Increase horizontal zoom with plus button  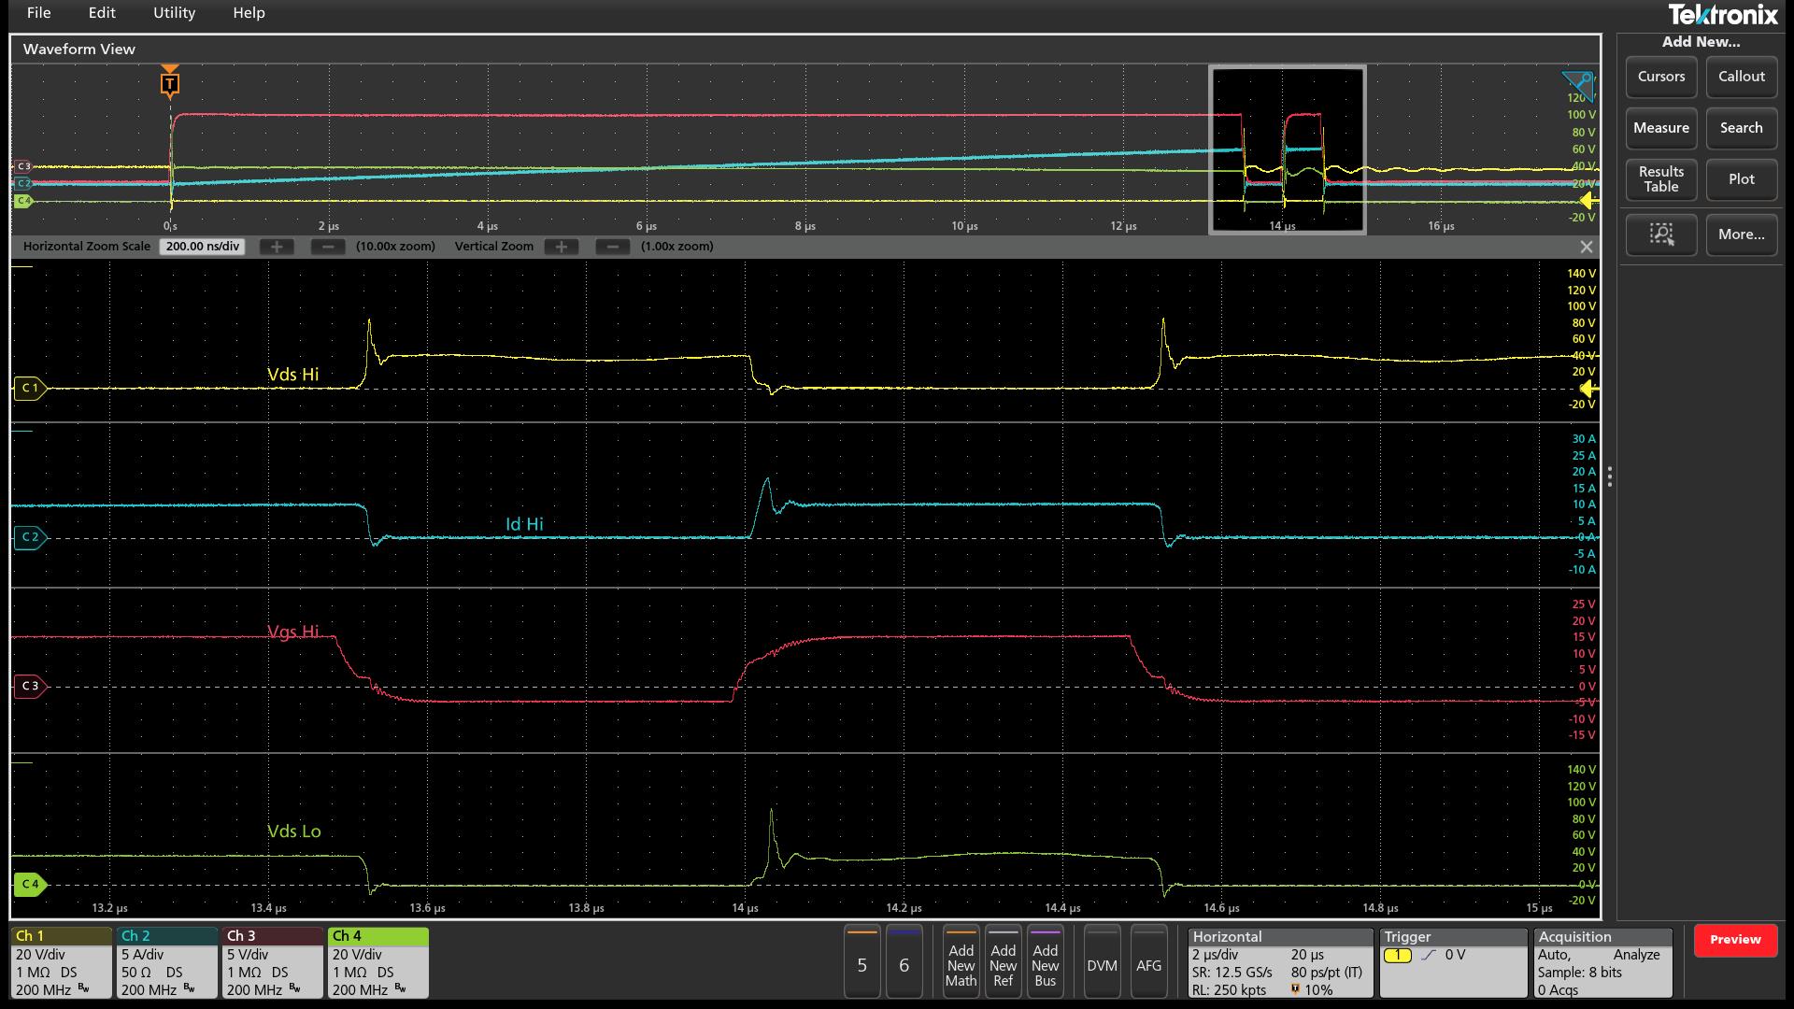click(x=276, y=247)
